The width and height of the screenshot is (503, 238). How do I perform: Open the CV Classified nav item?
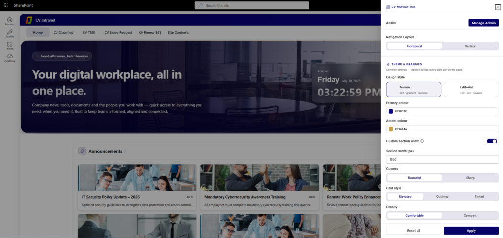coord(63,32)
